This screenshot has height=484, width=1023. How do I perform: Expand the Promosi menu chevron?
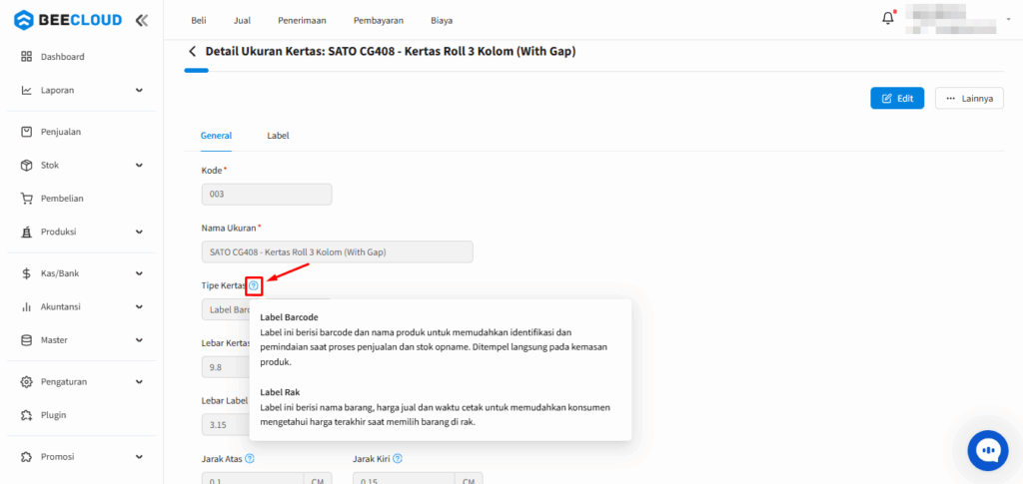click(139, 456)
